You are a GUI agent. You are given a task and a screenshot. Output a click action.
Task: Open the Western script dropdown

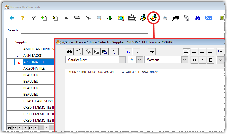[185, 60]
